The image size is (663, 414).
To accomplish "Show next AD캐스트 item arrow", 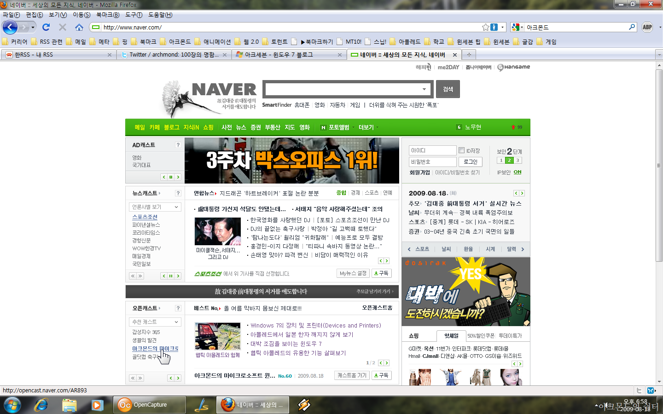I will point(178,177).
